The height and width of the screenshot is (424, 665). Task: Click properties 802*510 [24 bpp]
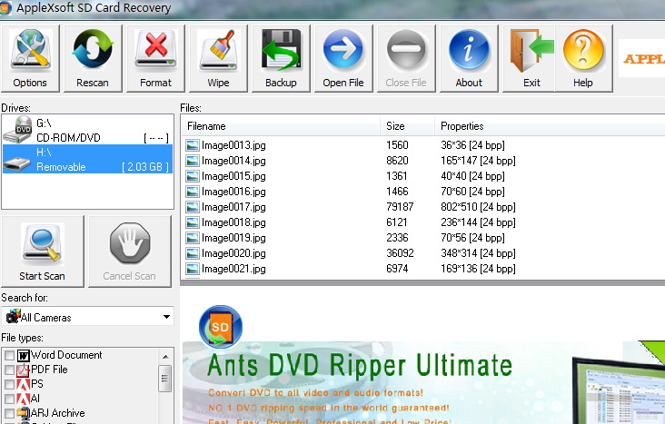[x=478, y=207]
